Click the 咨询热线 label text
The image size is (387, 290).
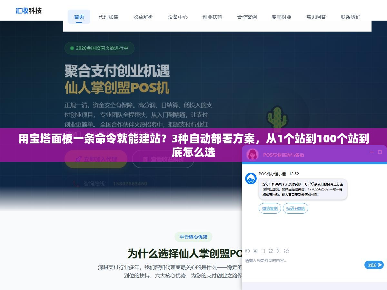(95, 184)
